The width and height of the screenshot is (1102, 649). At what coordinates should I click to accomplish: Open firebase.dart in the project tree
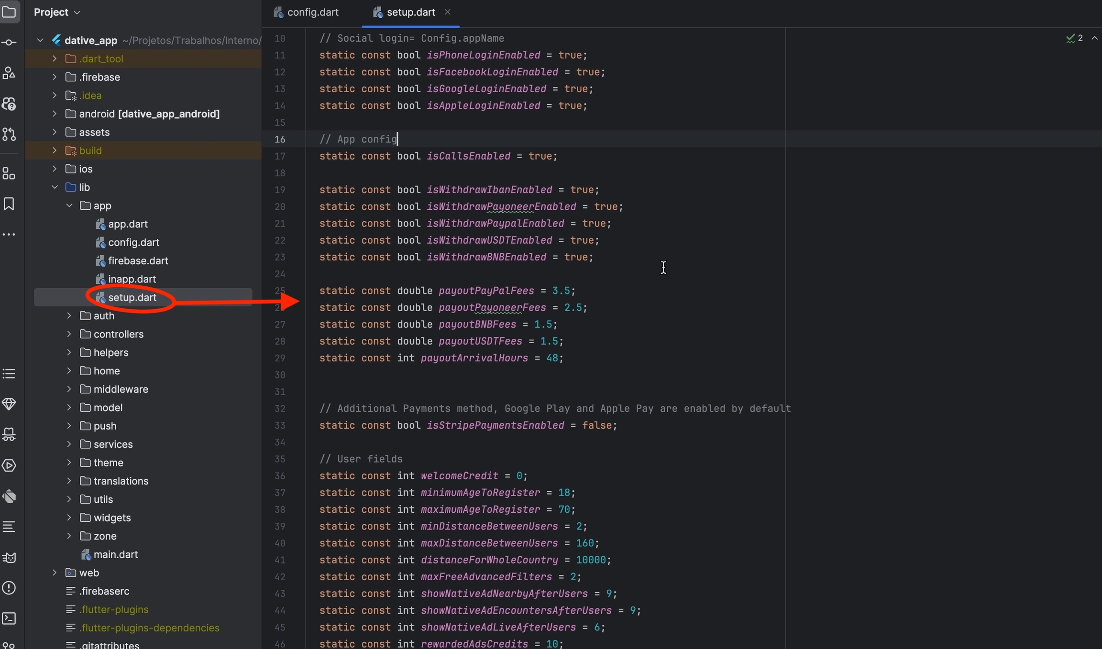pyautogui.click(x=138, y=261)
